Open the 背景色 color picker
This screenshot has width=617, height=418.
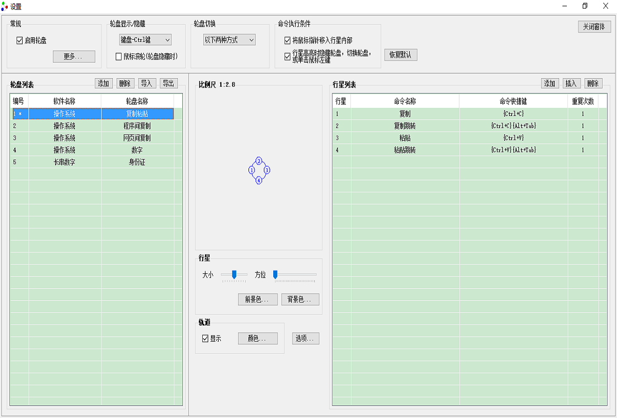[x=300, y=300]
